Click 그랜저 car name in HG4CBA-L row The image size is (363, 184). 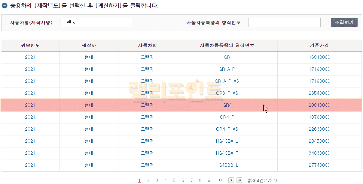[x=147, y=141]
